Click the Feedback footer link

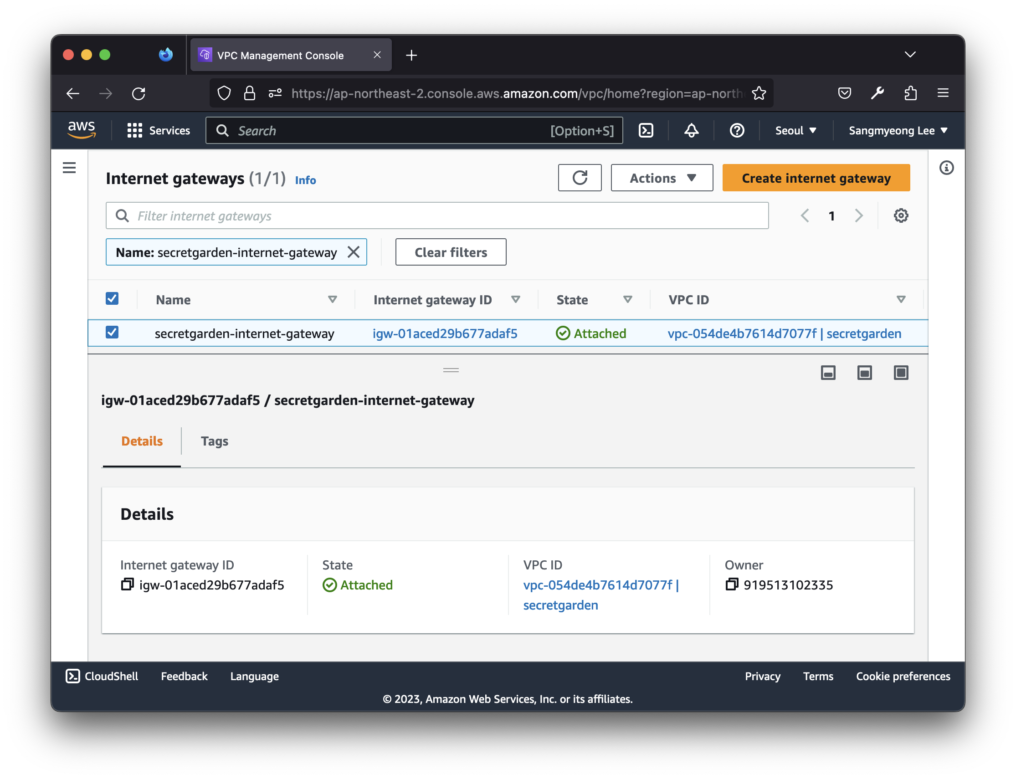(184, 676)
